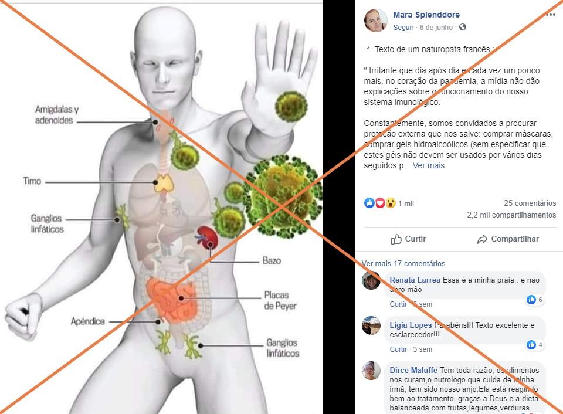Open the three-dot post options menu
The image size is (563, 414).
[x=551, y=15]
